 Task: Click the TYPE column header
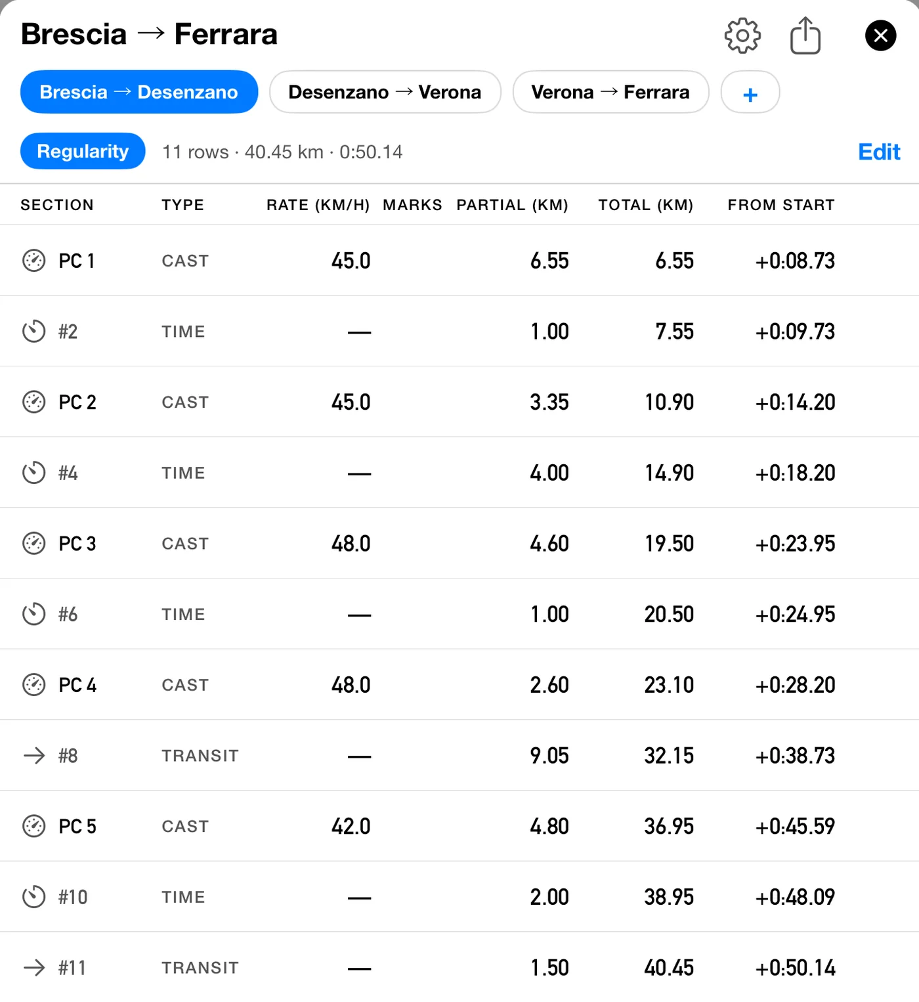[x=183, y=205]
